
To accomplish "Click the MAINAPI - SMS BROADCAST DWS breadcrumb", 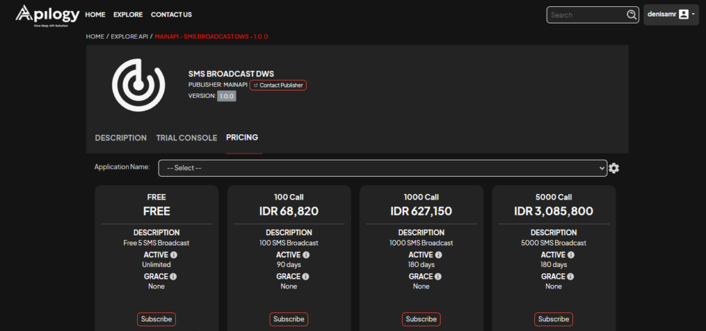I will click(x=212, y=36).
